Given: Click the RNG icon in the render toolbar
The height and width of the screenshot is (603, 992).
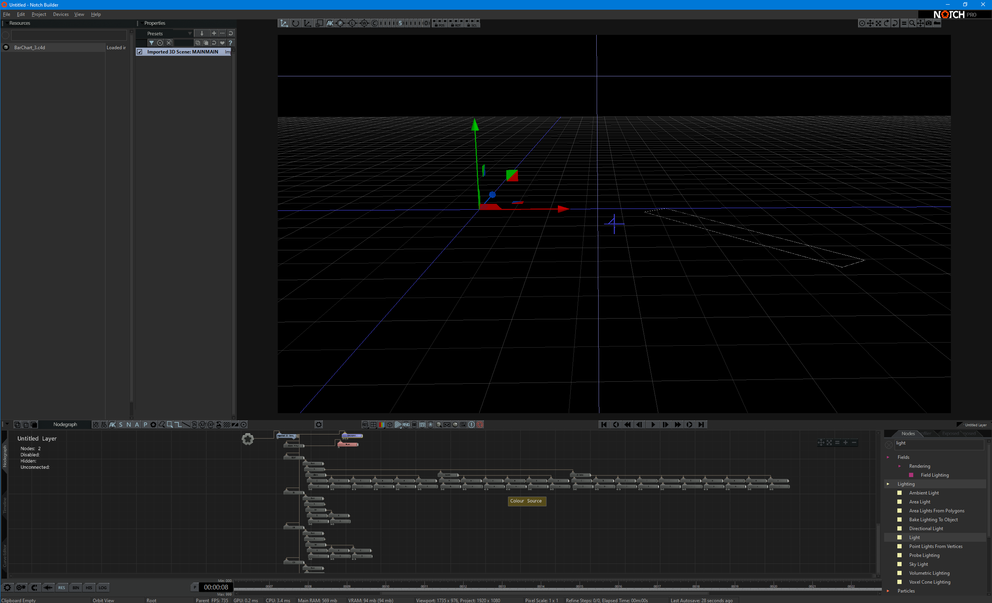Looking at the screenshot, I should pos(406,424).
